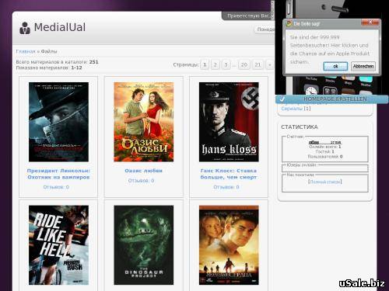Click the next page arrow in pagination
This screenshot has width=389, height=291.
click(270, 64)
